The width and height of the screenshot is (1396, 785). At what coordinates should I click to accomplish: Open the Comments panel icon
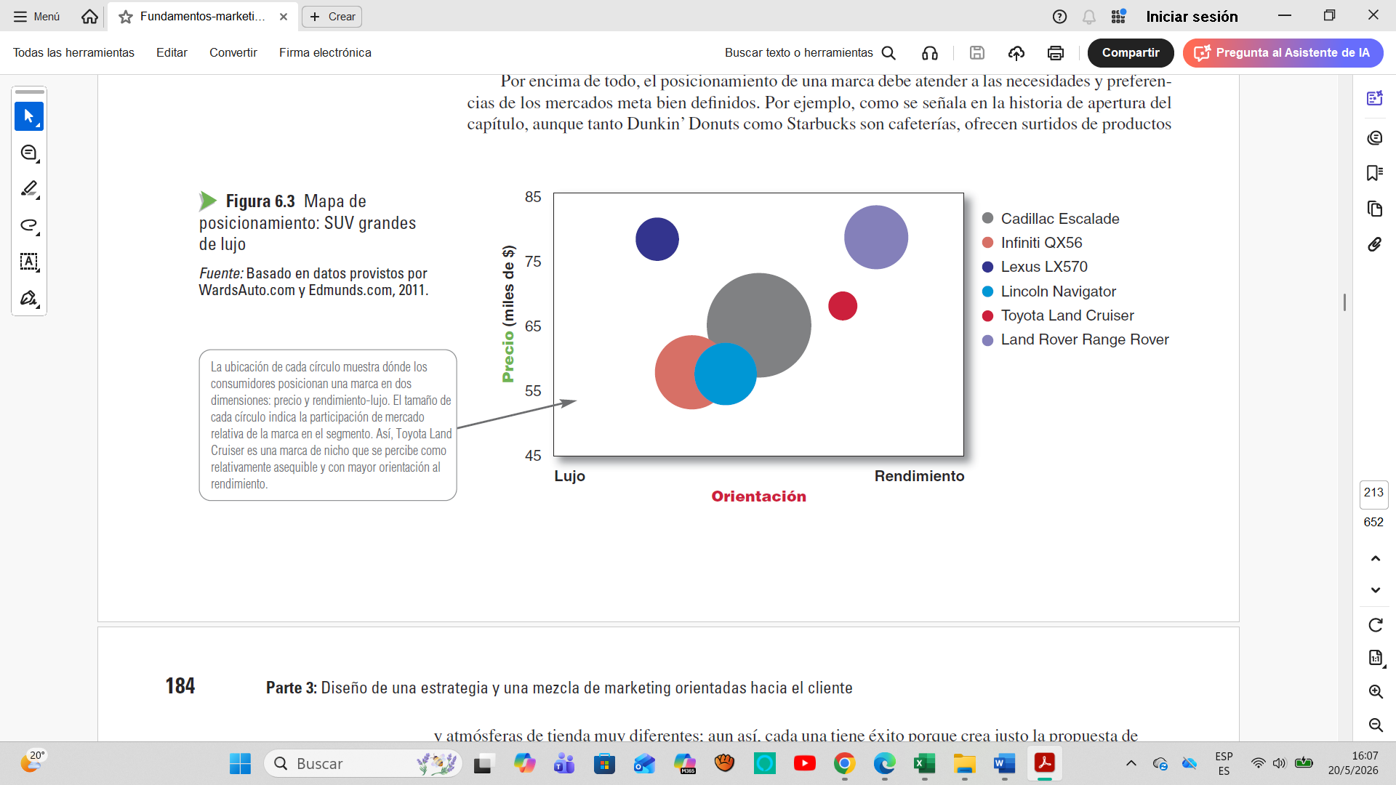click(1374, 137)
